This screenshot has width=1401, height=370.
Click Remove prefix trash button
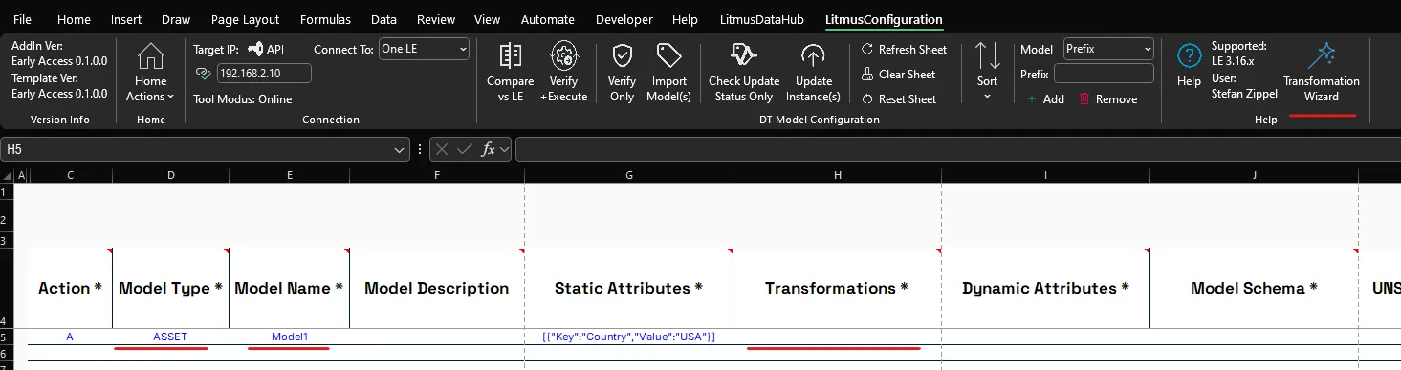pos(1107,99)
